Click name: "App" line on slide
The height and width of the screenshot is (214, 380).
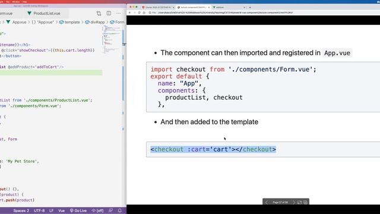[179, 83]
